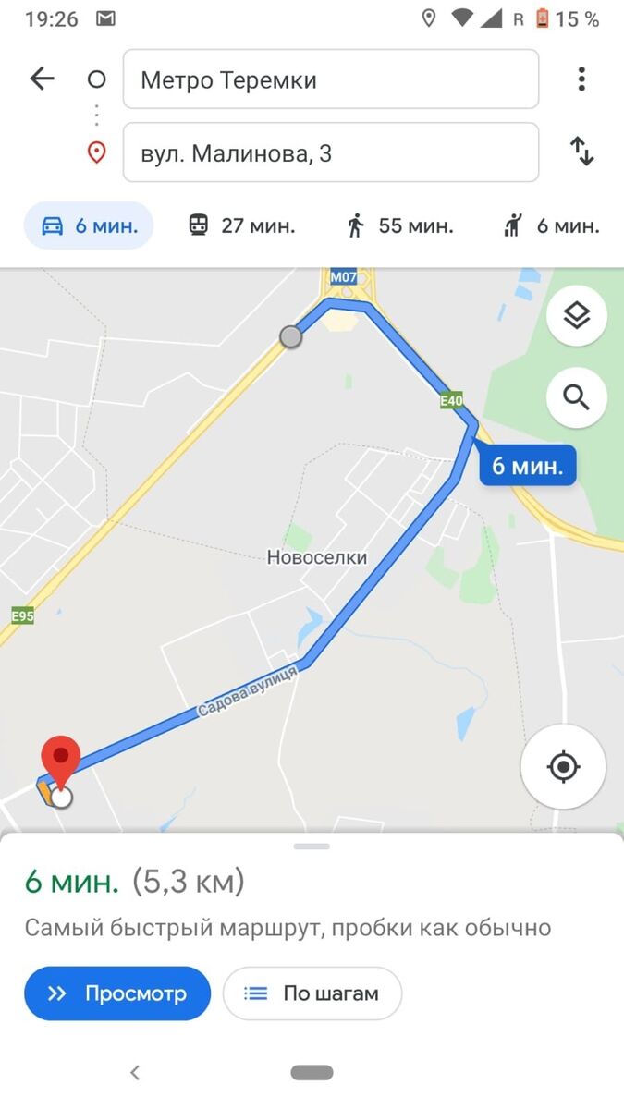Image resolution: width=624 pixels, height=1109 pixels.
Task: Tap the back arrow icon
Action: coord(43,79)
